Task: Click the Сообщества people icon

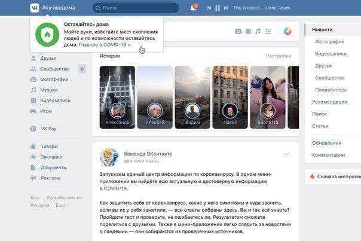Action: click(x=33, y=69)
